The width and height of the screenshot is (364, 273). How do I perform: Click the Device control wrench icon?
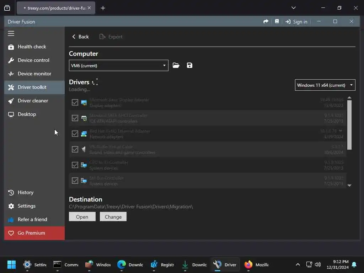click(x=11, y=60)
